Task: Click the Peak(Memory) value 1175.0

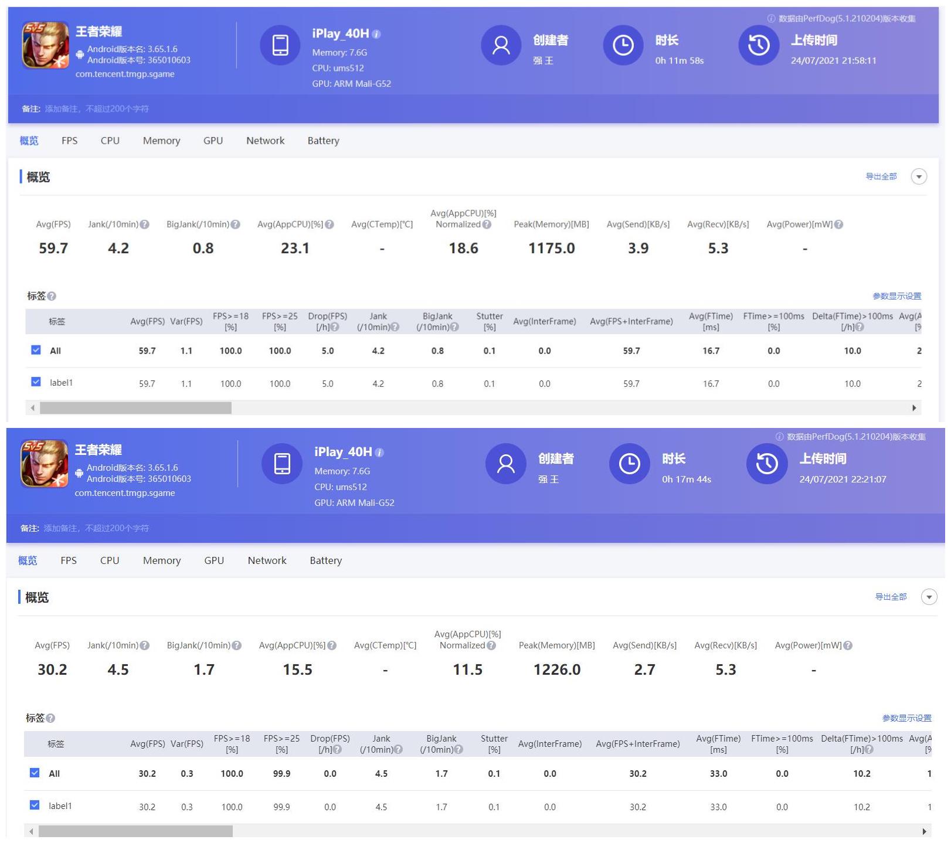Action: coord(552,248)
